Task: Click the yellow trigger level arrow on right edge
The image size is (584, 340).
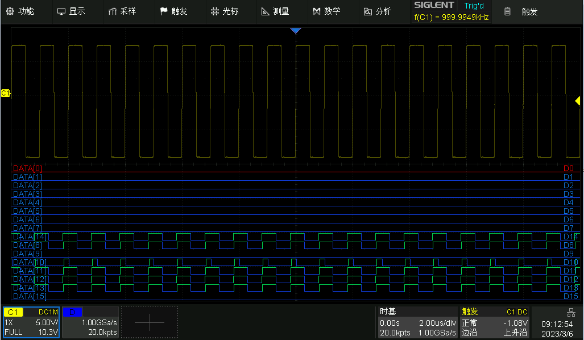Action: tap(578, 99)
